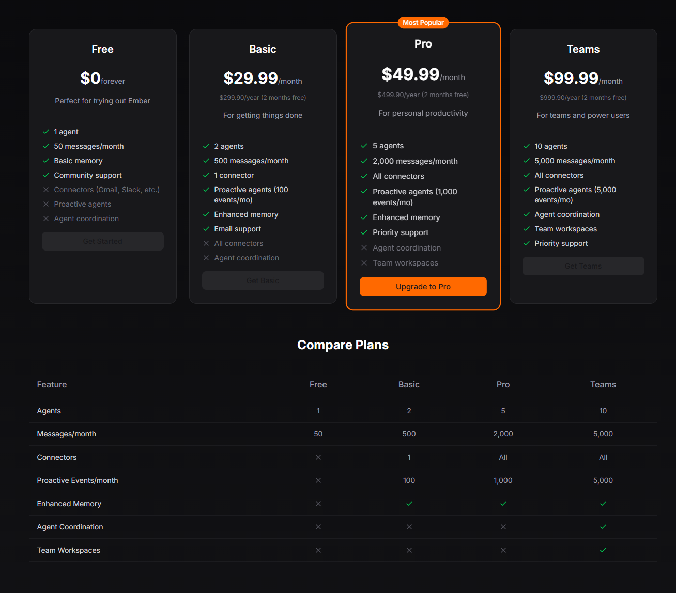Click '$499.90/year (2 months free)' text

click(x=423, y=95)
